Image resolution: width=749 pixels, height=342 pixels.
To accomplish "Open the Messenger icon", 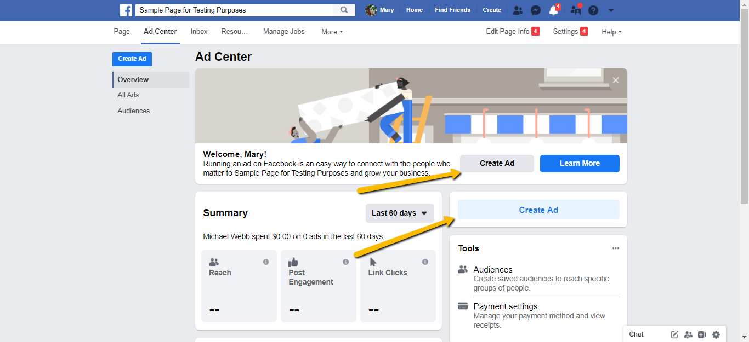I will pyautogui.click(x=536, y=10).
